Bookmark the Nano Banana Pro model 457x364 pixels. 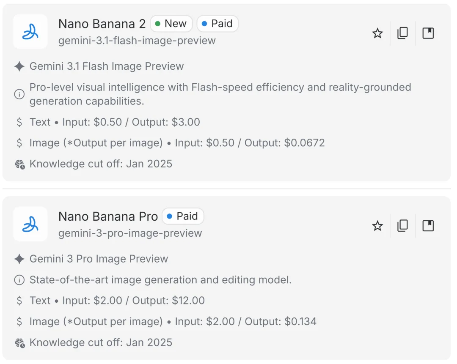tap(428, 225)
